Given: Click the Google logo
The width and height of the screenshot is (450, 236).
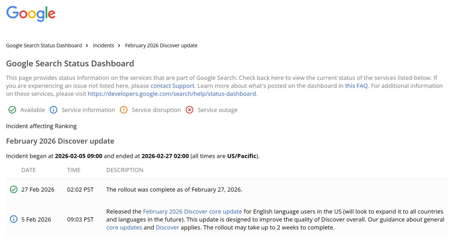Looking at the screenshot, I should coord(31,14).
